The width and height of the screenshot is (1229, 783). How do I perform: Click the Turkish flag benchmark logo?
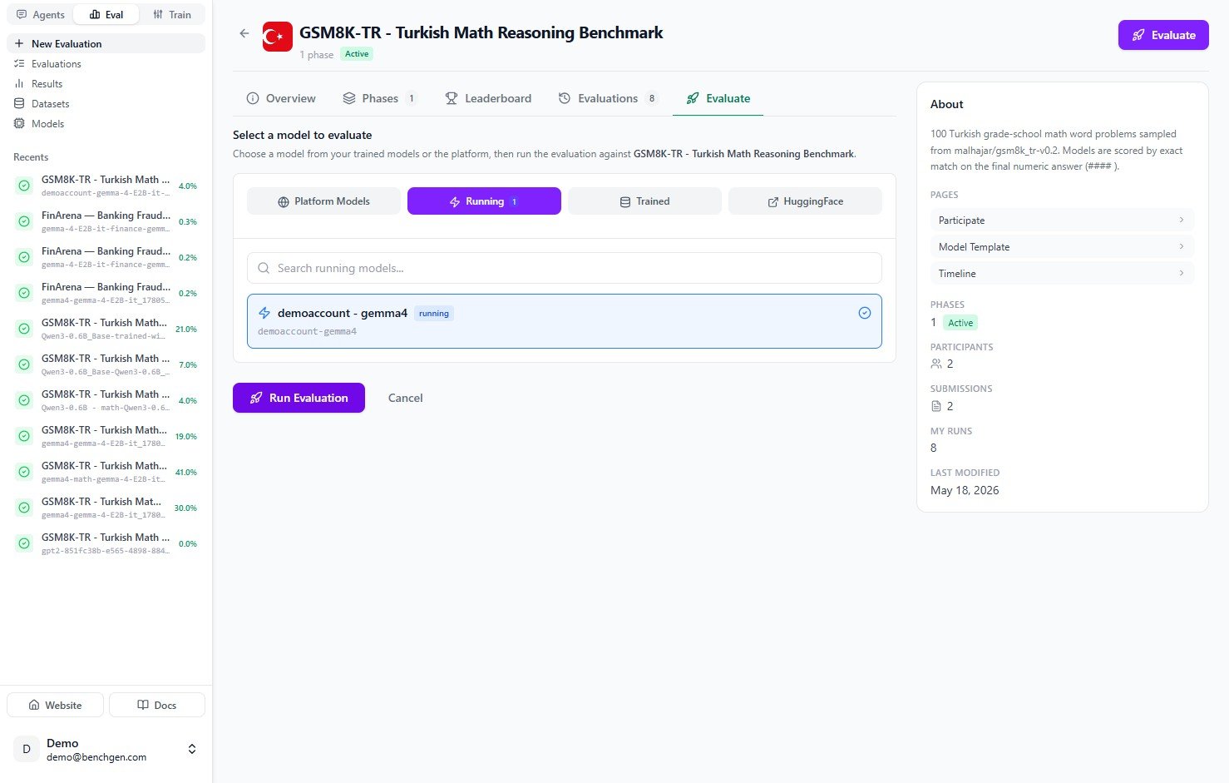(278, 37)
